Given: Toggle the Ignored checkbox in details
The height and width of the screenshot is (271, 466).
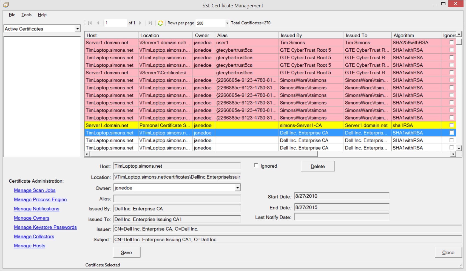Looking at the screenshot, I should (256, 165).
